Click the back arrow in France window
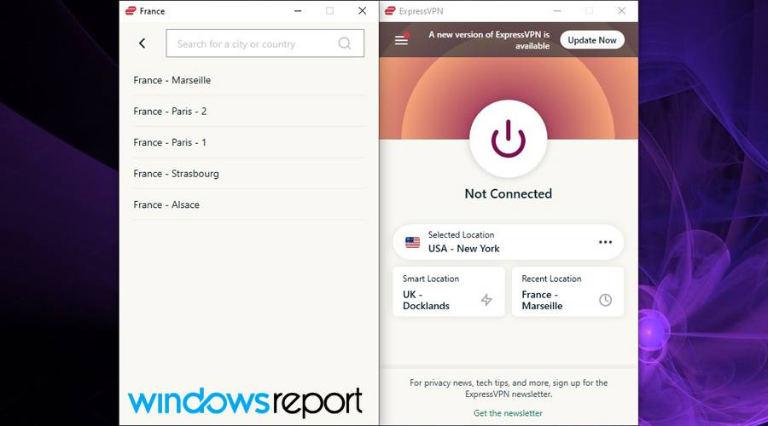 pyautogui.click(x=142, y=43)
